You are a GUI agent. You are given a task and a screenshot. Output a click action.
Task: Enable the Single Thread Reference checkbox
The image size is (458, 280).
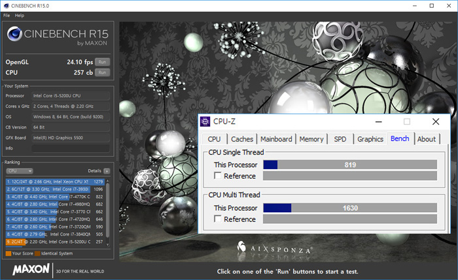(218, 176)
